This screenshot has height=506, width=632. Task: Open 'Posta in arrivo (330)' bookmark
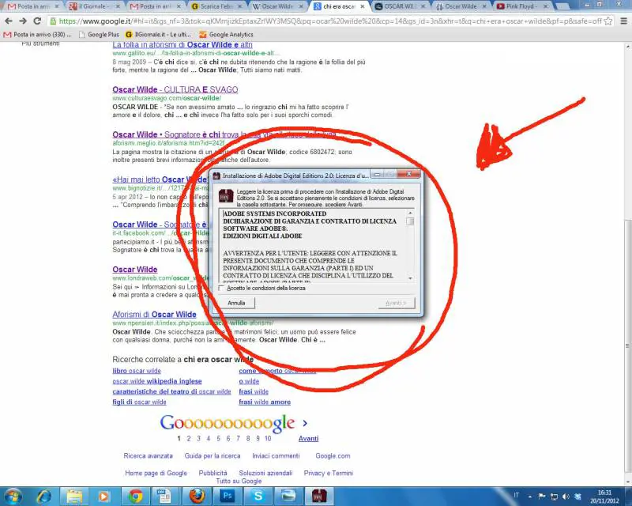pos(37,35)
